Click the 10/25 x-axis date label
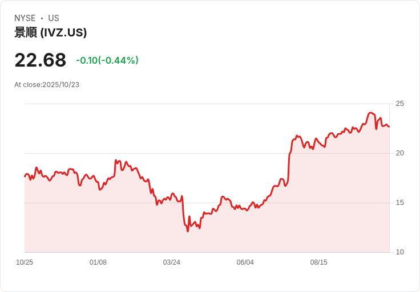 pos(25,262)
